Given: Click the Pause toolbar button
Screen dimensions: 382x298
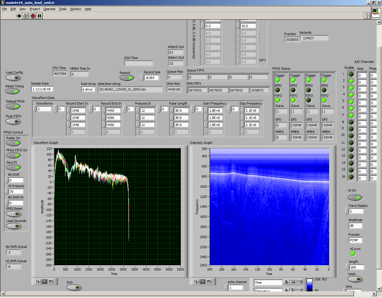Looking at the screenshot, I should pyautogui.click(x=39, y=16).
